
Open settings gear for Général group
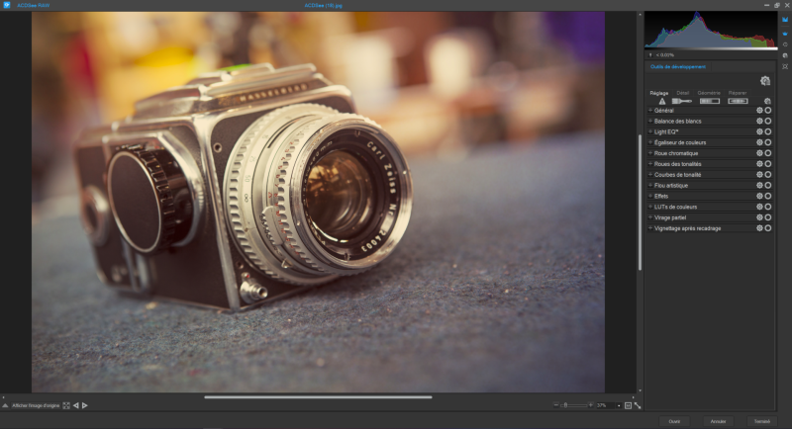759,110
